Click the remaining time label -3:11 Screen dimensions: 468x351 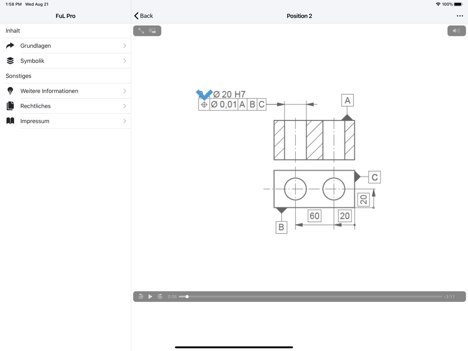coord(449,297)
